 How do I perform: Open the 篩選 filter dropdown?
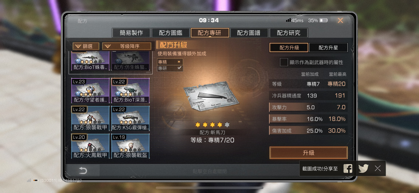(86, 46)
